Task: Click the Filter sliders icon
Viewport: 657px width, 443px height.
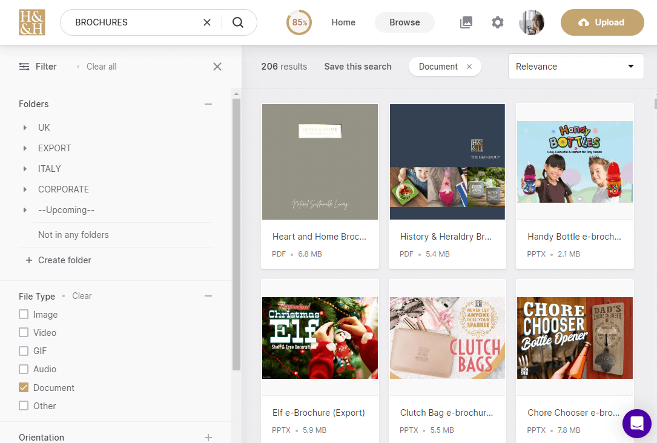Action: pos(24,67)
